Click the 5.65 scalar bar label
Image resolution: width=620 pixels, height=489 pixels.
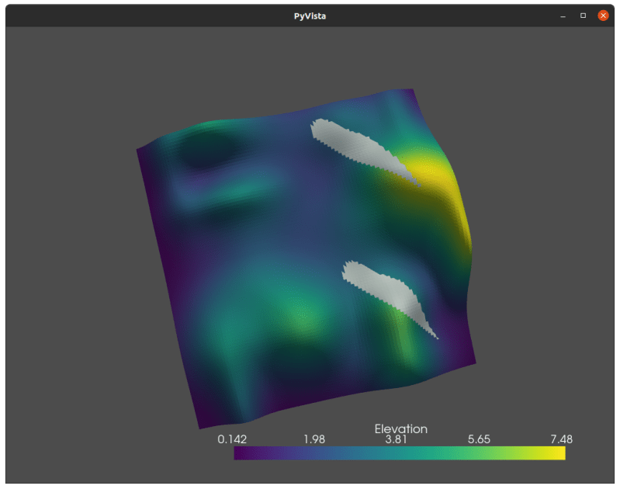pos(479,439)
